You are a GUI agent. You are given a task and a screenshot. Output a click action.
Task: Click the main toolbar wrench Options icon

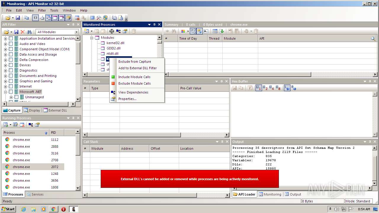pos(99,18)
